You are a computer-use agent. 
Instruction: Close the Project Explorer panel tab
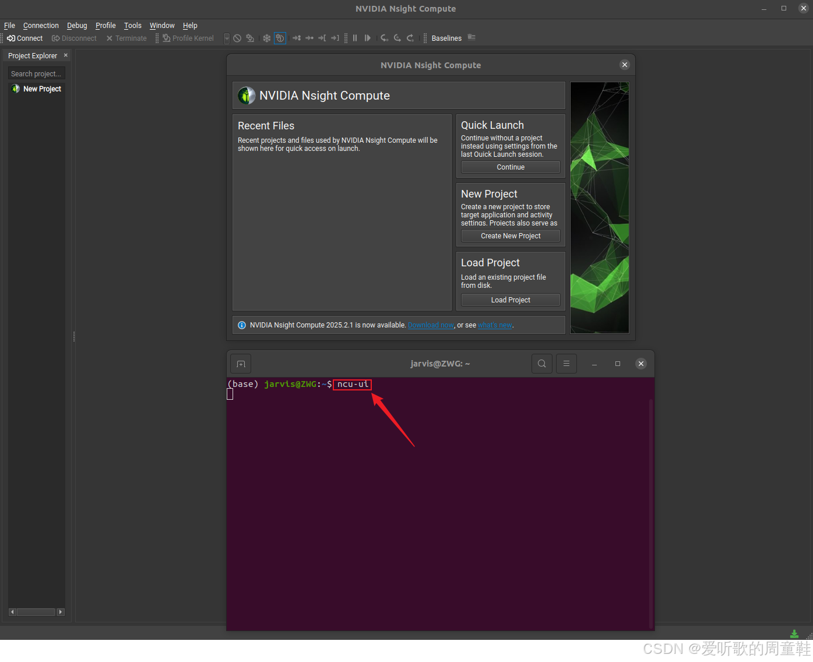(x=66, y=55)
